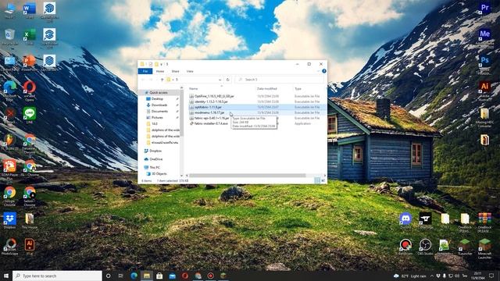Open TLauncher desktop shortcut
This screenshot has height=281, width=500.
tap(465, 247)
